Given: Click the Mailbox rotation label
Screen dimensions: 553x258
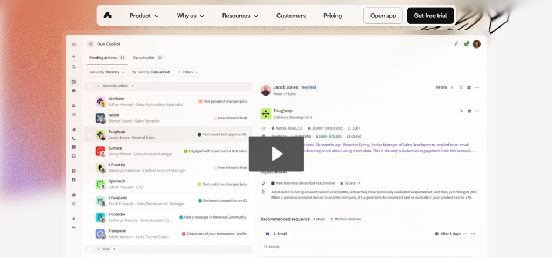Looking at the screenshot, I should pos(345,219).
